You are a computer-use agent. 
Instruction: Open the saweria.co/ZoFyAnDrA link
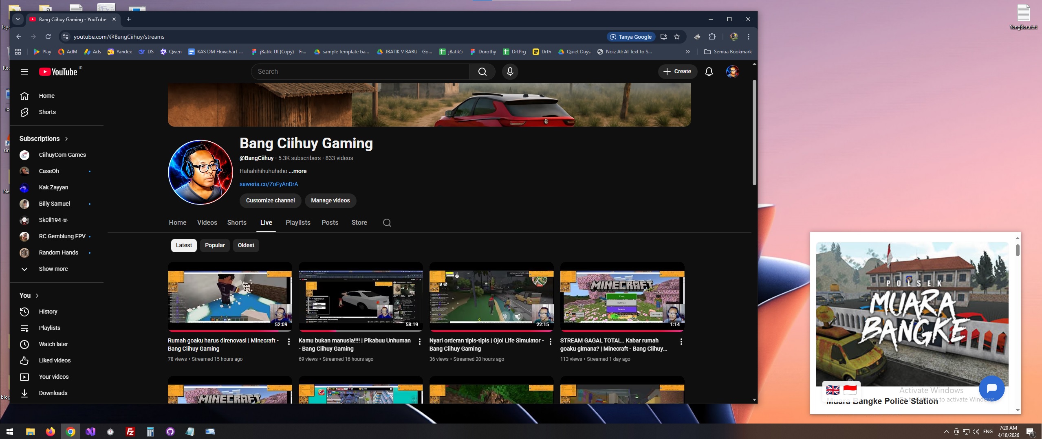(x=269, y=184)
